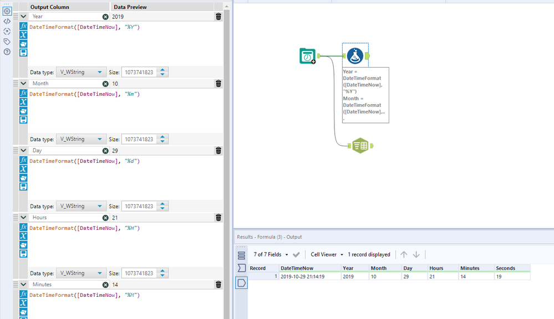This screenshot has height=319, width=554.
Task: Collapse the Minutes expression section
Action: [23, 285]
